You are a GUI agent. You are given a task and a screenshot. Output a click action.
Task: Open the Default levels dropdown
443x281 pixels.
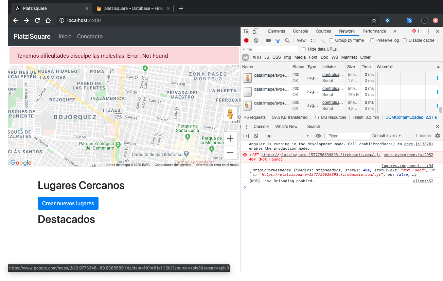[x=387, y=136]
